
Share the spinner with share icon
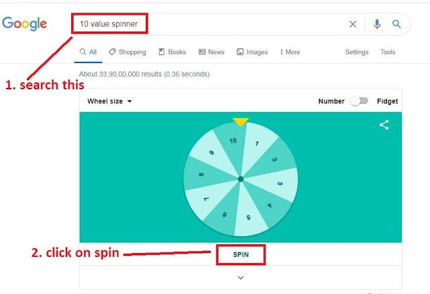[x=384, y=125]
